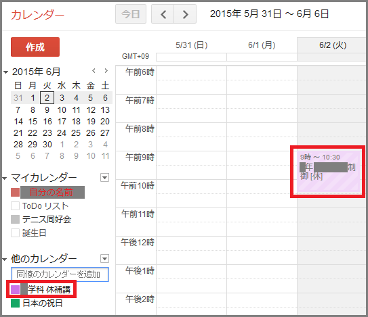
Task: Open the 9時～10:30 event on 6/2
Action: coord(328,172)
